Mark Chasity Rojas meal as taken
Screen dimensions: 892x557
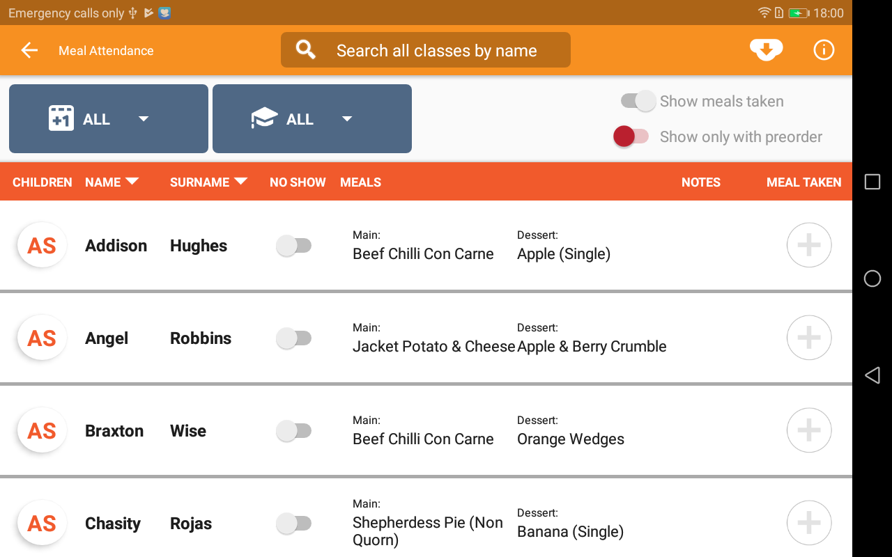click(x=808, y=523)
